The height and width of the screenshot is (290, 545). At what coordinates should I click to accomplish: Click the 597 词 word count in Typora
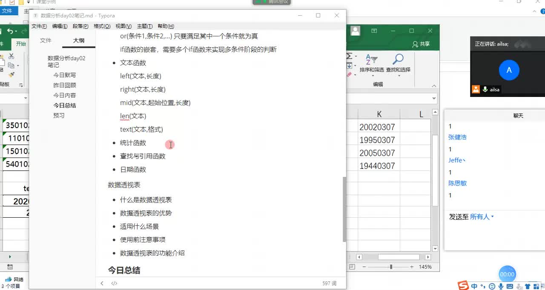tap(329, 283)
